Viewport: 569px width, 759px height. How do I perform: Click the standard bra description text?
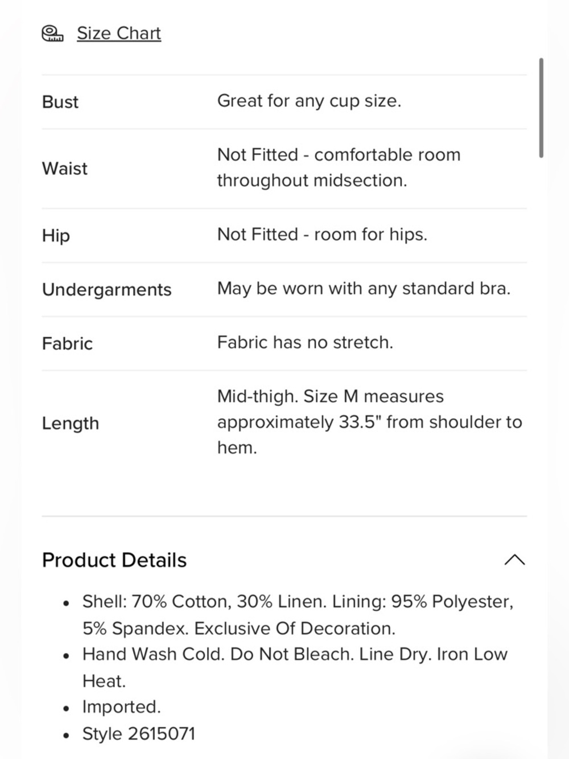pos(364,289)
